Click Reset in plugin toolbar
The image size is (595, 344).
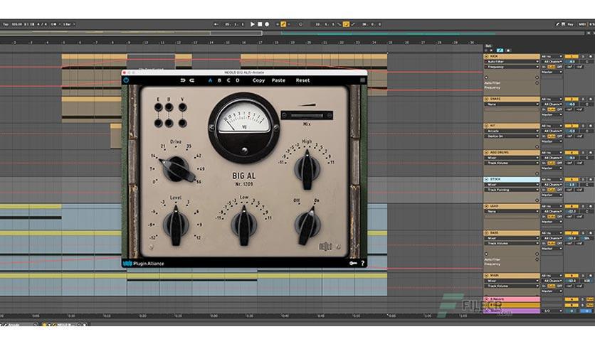pyautogui.click(x=302, y=80)
